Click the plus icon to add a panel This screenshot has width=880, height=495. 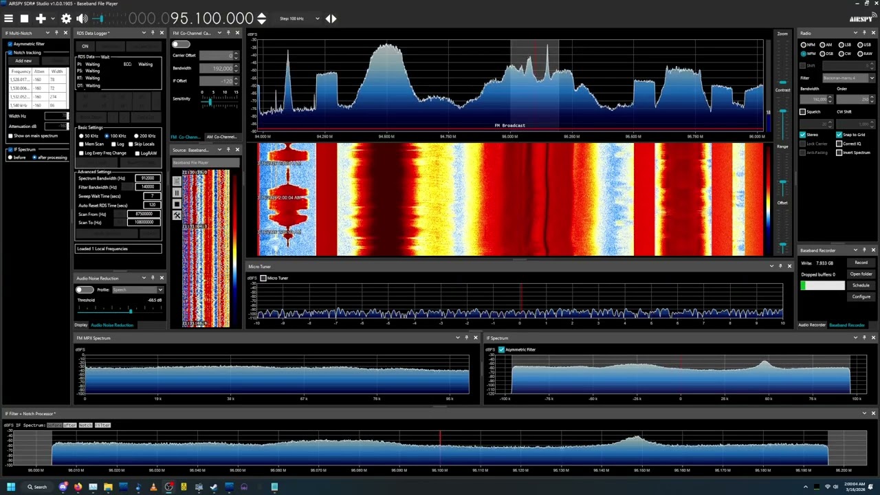[41, 19]
